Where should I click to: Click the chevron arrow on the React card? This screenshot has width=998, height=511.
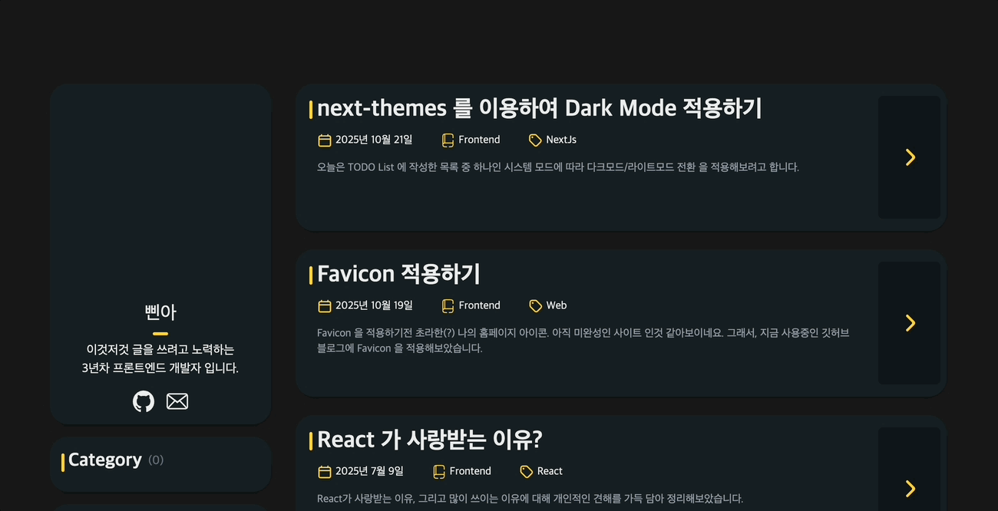(x=909, y=489)
